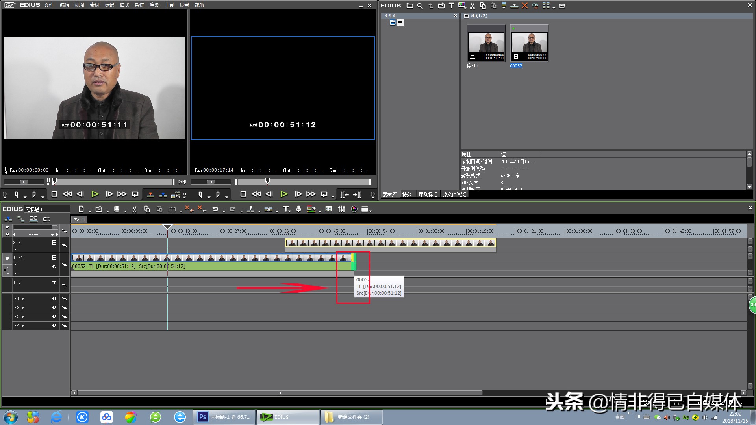
Task: Expand audio track 3 A
Action: pyautogui.click(x=15, y=317)
